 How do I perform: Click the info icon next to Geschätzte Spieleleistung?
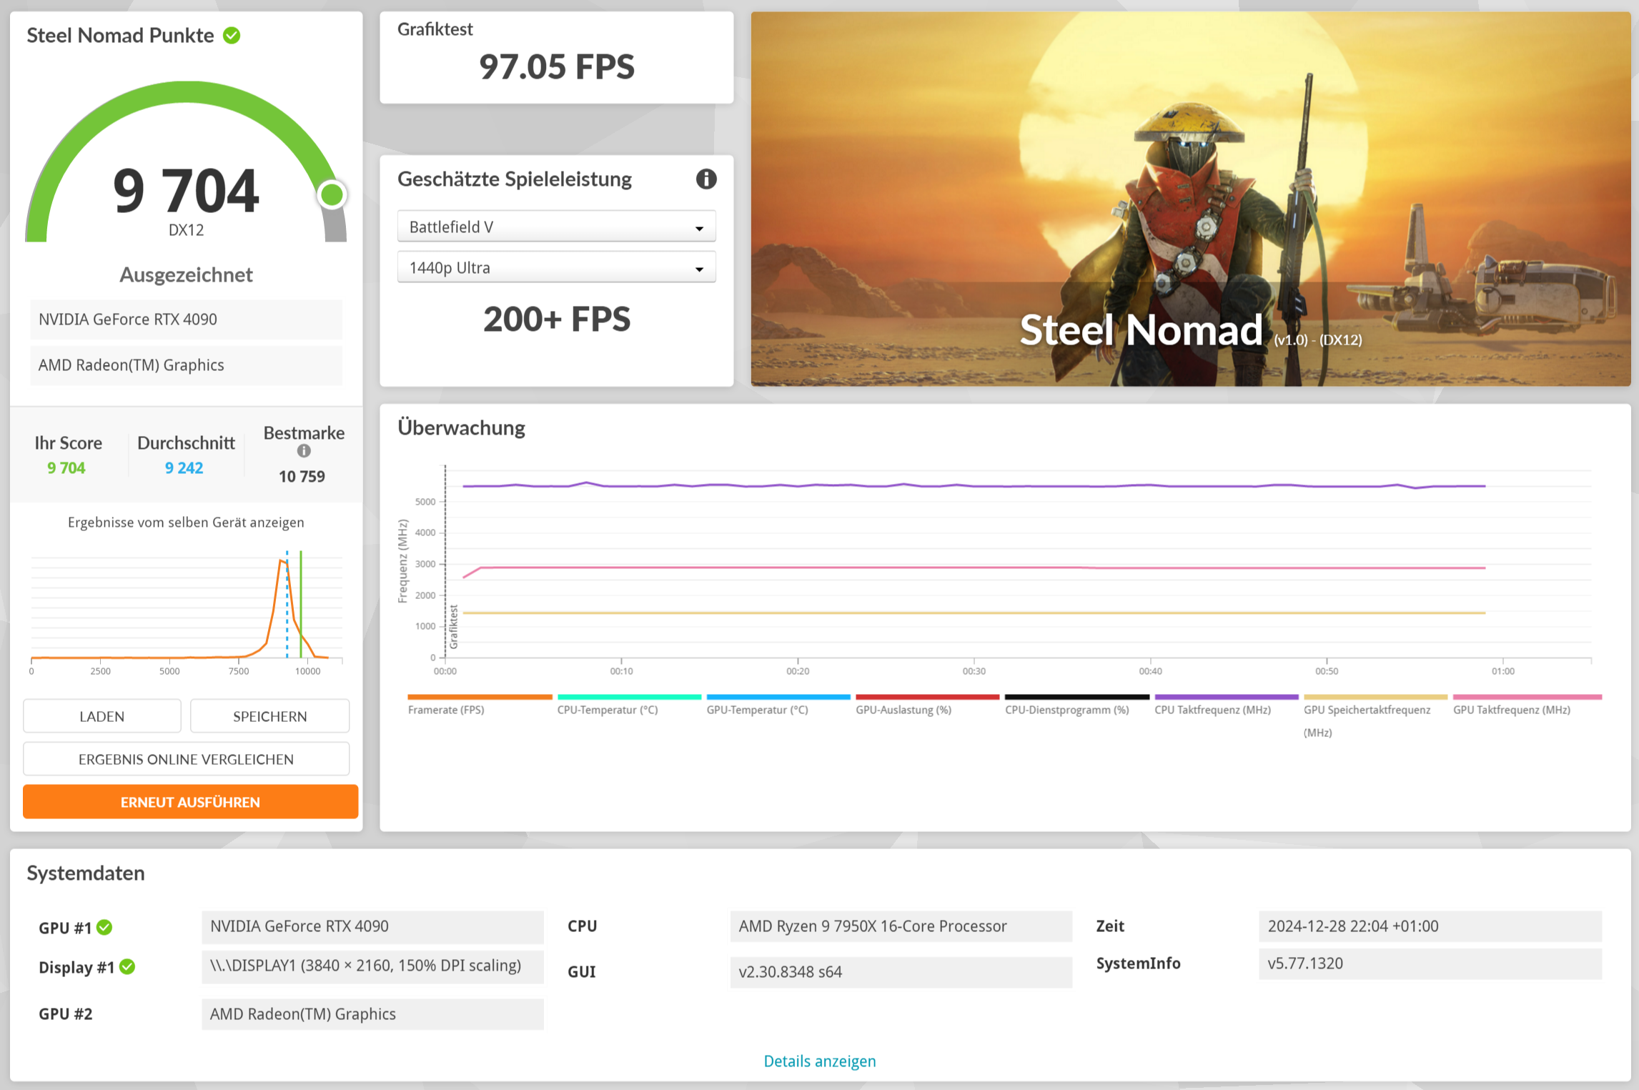(x=706, y=179)
